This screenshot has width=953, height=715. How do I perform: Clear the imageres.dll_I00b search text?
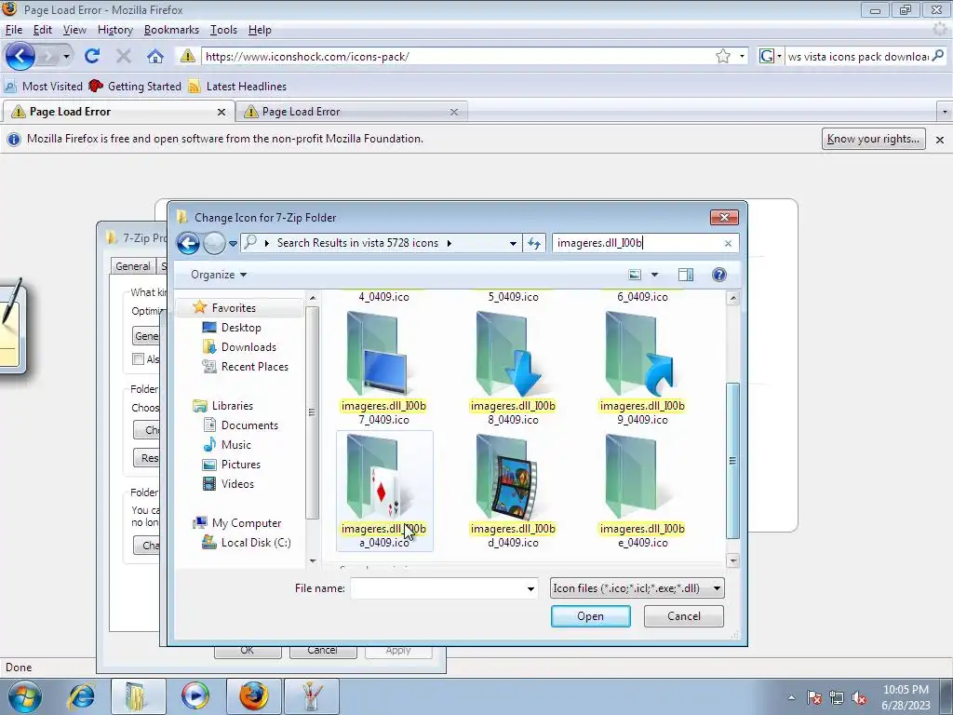click(728, 243)
